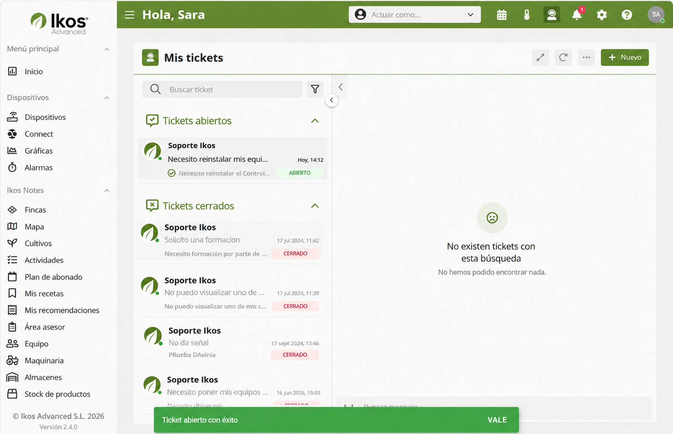Screen dimensions: 673x434
Task: Open closed ticket 'No puedo visualizar uno de'
Action: coord(229,293)
